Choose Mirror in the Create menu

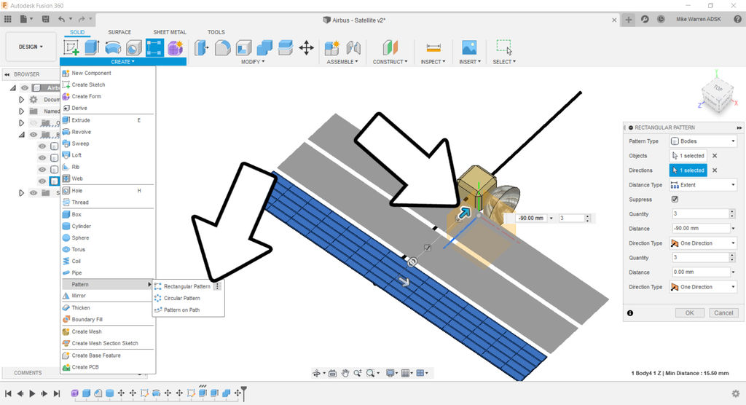[x=108, y=296]
